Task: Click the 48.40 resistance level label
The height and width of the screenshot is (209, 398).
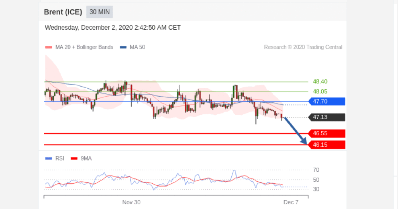Action: point(320,82)
